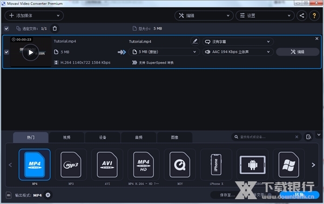Click the pencil rename icon for output file
The height and width of the screenshot is (204, 324).
pyautogui.click(x=194, y=42)
